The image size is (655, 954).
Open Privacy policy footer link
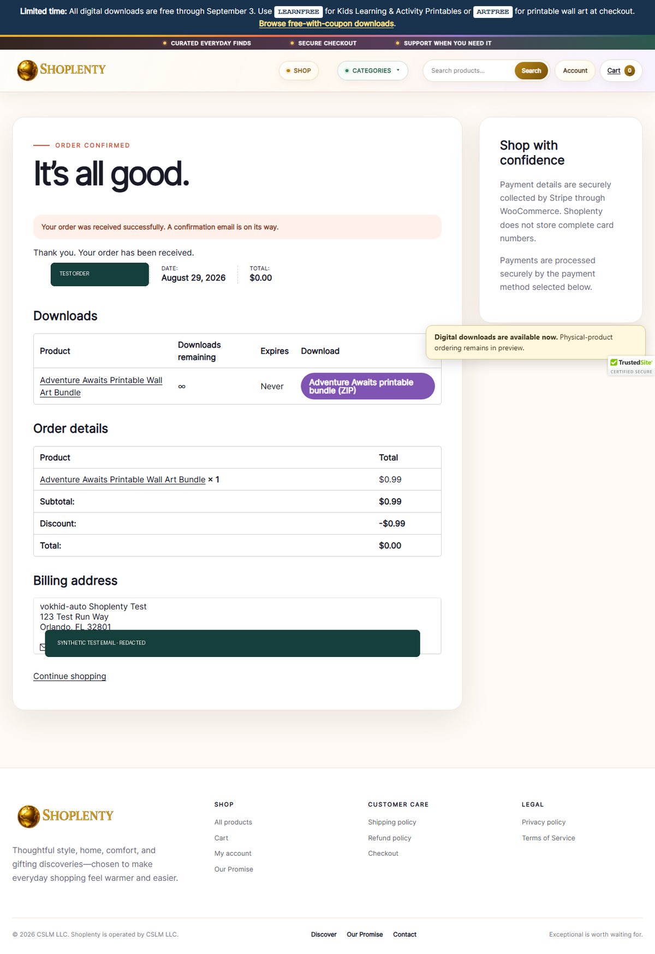tap(544, 822)
